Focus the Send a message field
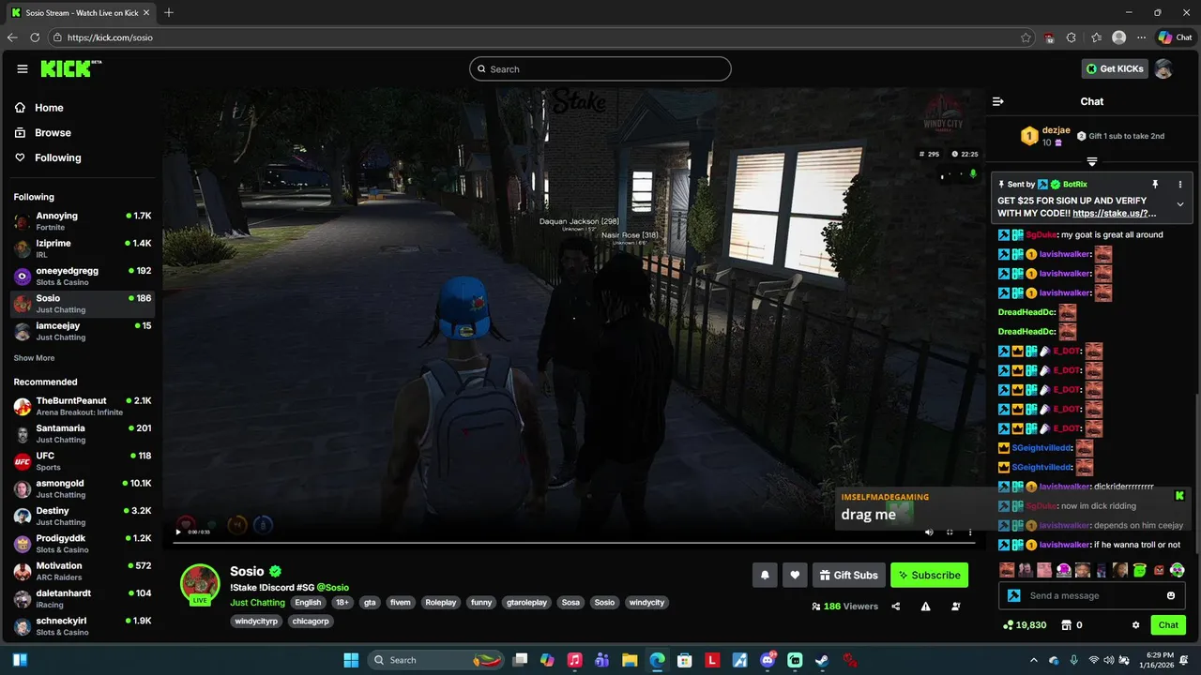The width and height of the screenshot is (1201, 675). pos(1093,595)
